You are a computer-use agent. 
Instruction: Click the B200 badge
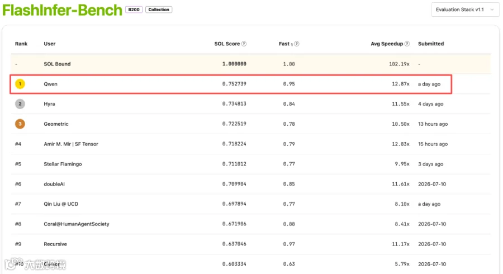[134, 10]
